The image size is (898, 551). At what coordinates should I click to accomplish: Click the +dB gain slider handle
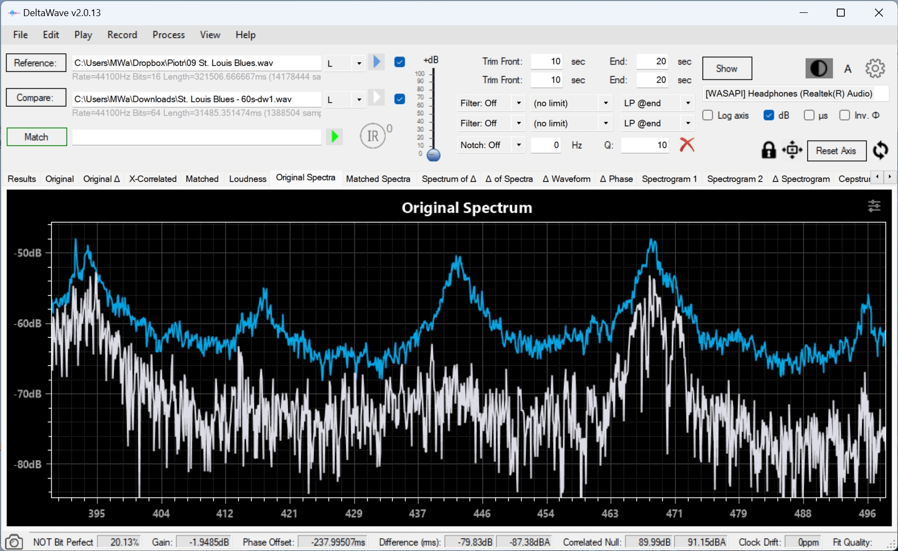[433, 155]
